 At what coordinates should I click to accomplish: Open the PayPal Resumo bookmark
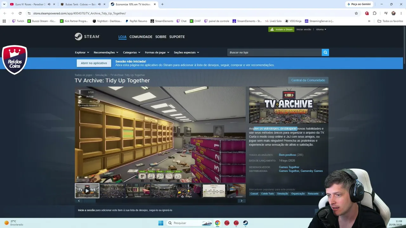coord(136,21)
